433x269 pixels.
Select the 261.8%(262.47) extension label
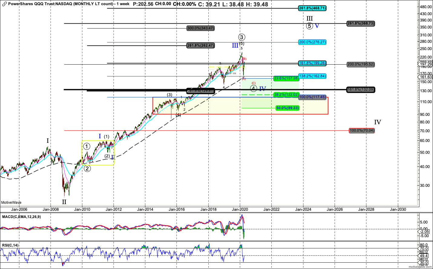pos(201,45)
